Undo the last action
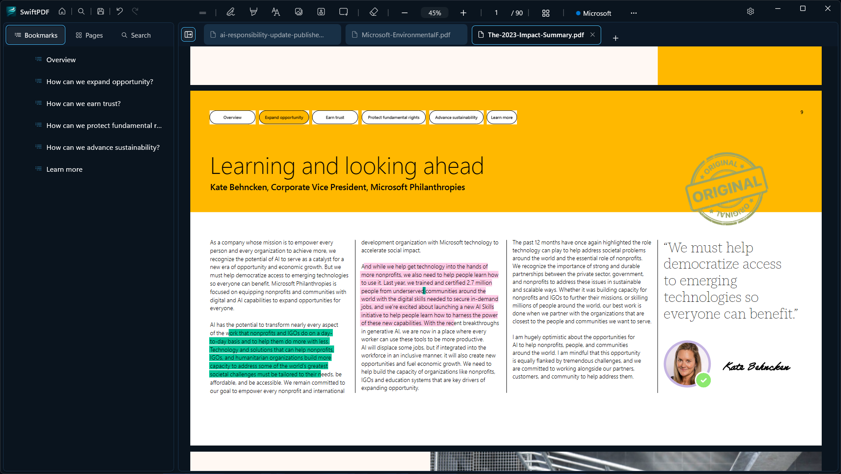The image size is (841, 474). coord(119,11)
